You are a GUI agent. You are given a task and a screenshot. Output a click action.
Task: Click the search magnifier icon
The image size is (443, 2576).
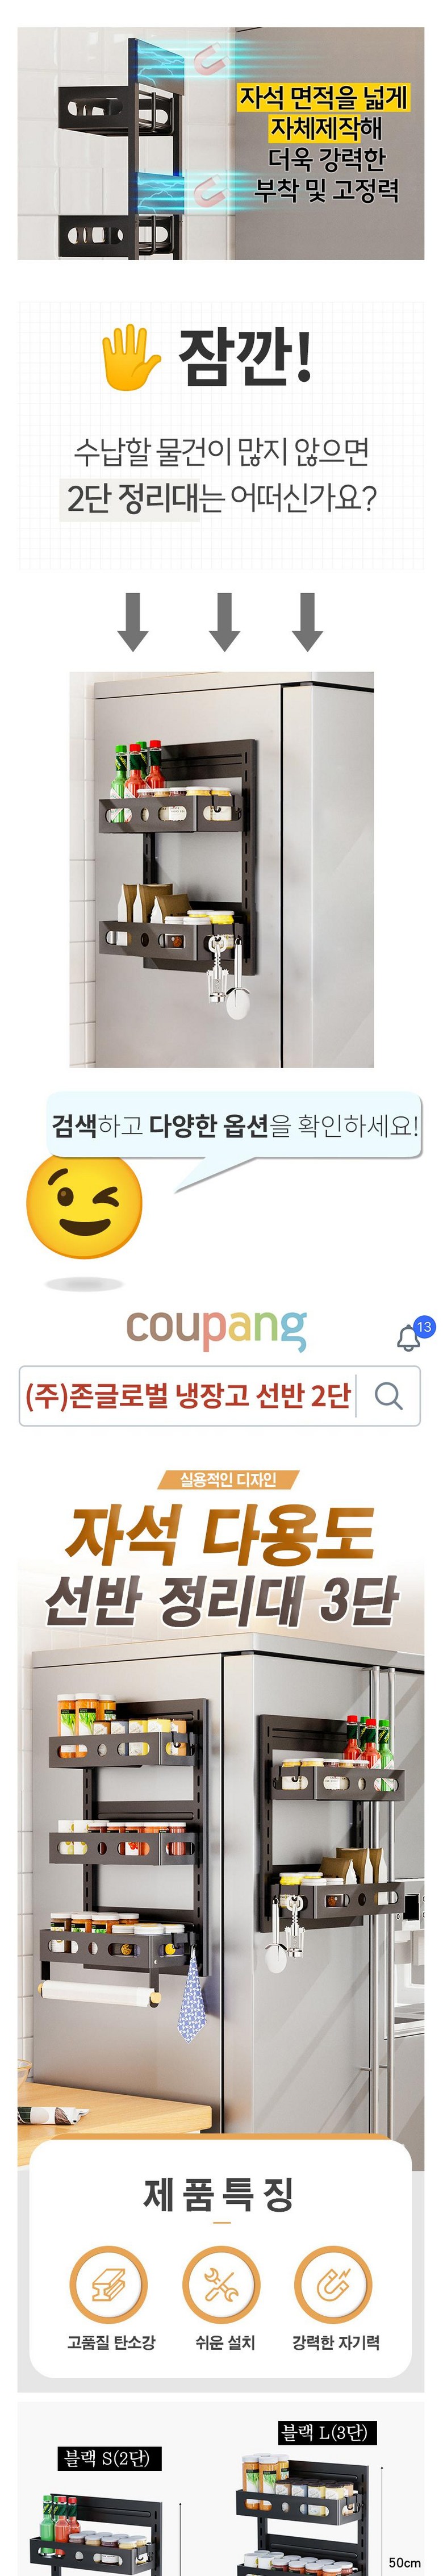point(389,1395)
